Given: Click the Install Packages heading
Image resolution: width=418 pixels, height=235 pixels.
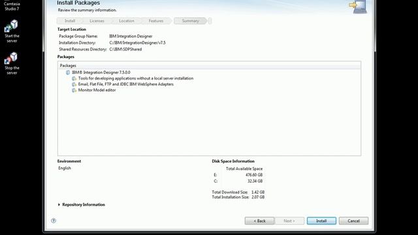Looking at the screenshot, I should (78, 3).
